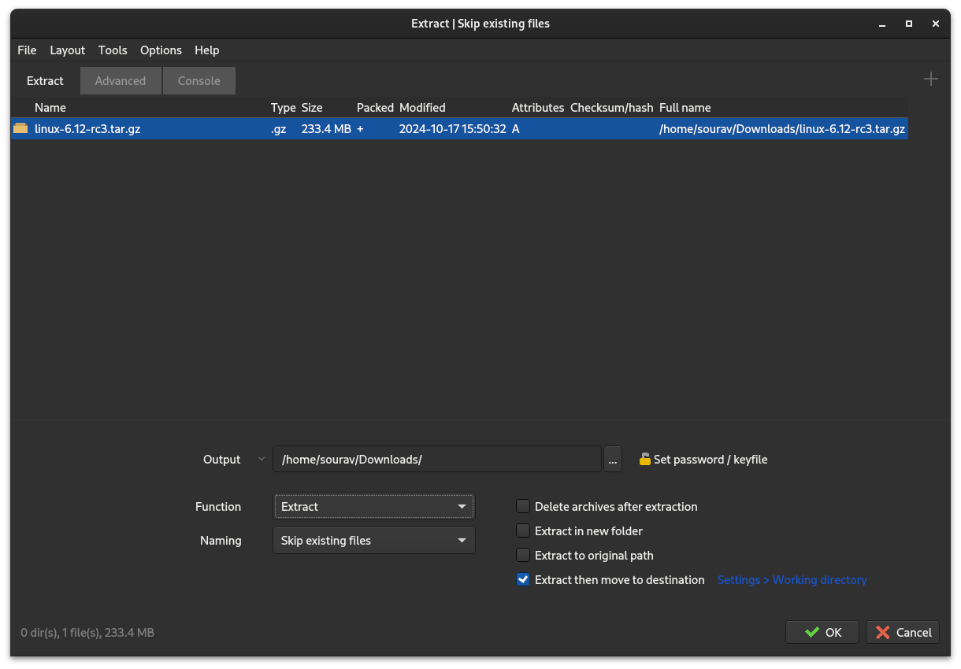The width and height of the screenshot is (961, 669).
Task: Open the Naming dropdown set to Skip existing files
Action: pos(373,540)
